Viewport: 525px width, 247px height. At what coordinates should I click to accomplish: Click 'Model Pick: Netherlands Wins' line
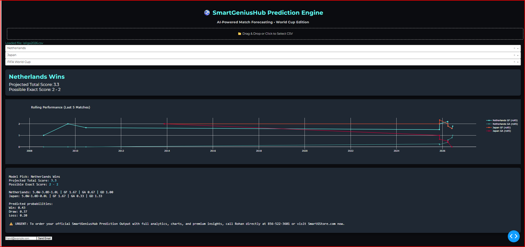coord(35,177)
